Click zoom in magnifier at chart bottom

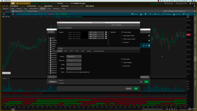[x=172, y=109]
